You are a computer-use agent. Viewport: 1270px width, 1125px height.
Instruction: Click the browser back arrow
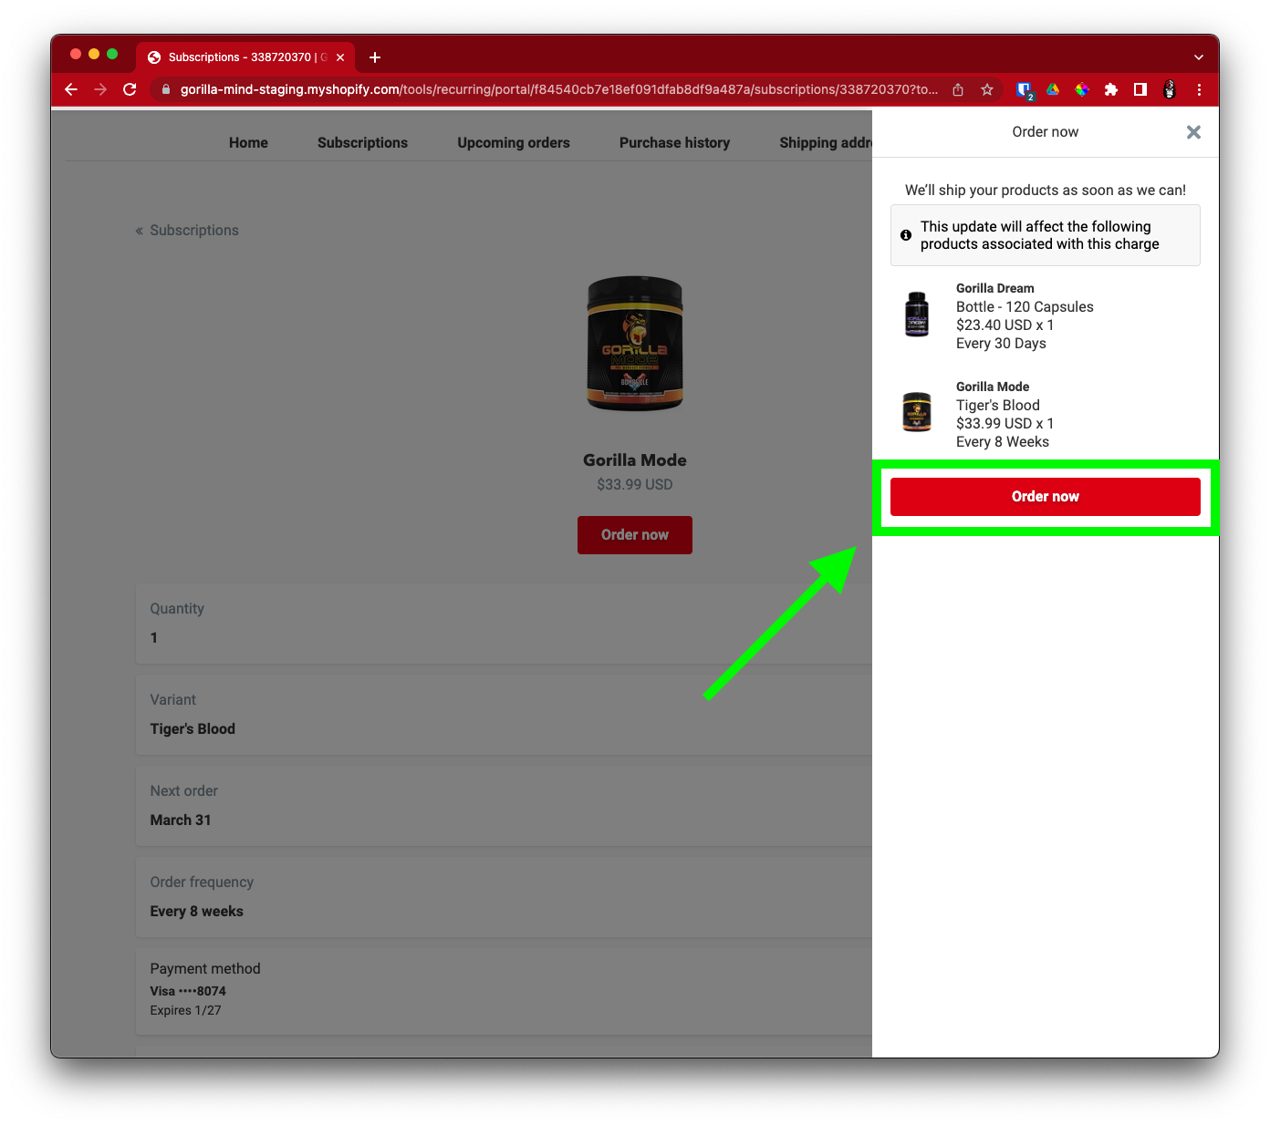pyautogui.click(x=71, y=89)
